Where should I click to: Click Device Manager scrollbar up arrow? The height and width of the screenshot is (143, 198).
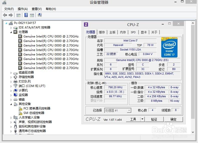point(193,23)
